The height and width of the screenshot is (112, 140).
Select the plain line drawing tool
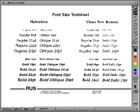click(135, 17)
